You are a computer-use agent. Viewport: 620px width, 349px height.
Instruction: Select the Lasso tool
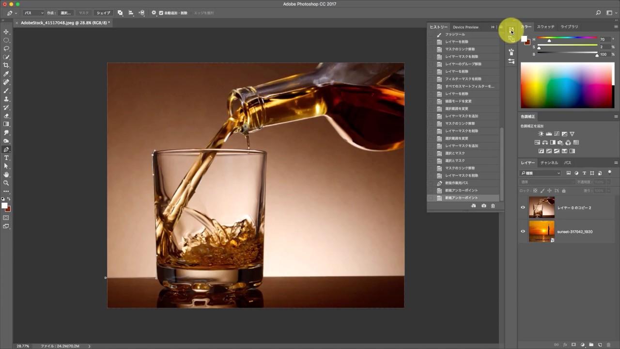click(6, 48)
